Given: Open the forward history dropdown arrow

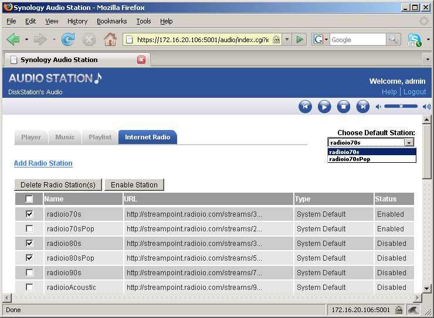Looking at the screenshot, I should pos(54,39).
